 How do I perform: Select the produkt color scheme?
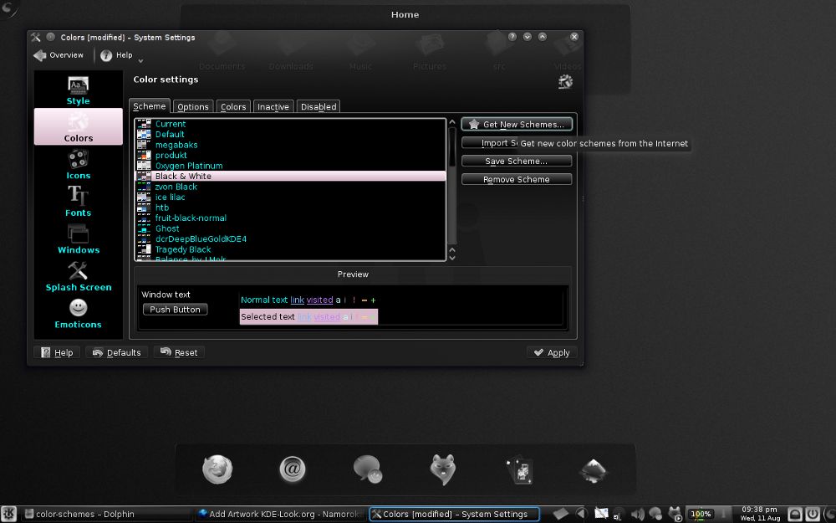291,156
